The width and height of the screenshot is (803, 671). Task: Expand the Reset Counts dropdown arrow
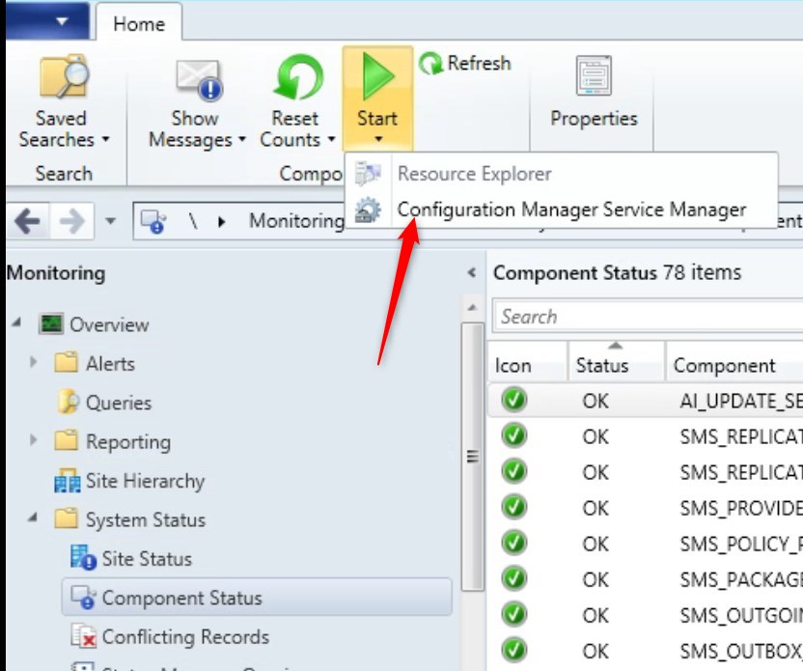(331, 139)
